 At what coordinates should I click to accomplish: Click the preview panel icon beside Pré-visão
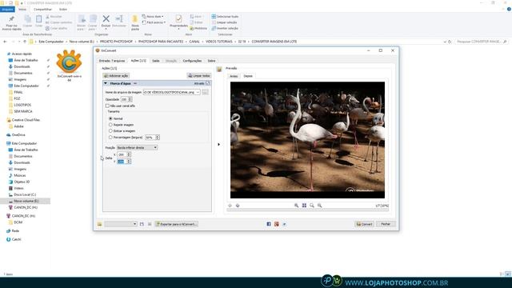tap(219, 69)
